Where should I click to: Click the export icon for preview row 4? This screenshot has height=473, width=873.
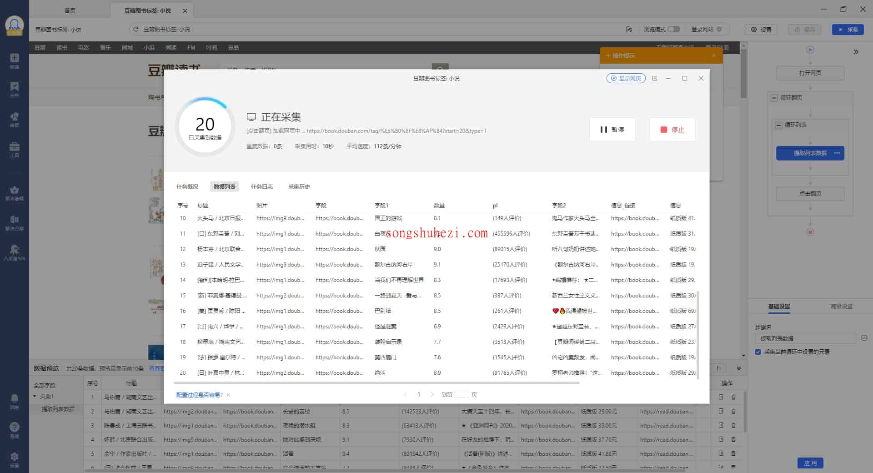721,439
